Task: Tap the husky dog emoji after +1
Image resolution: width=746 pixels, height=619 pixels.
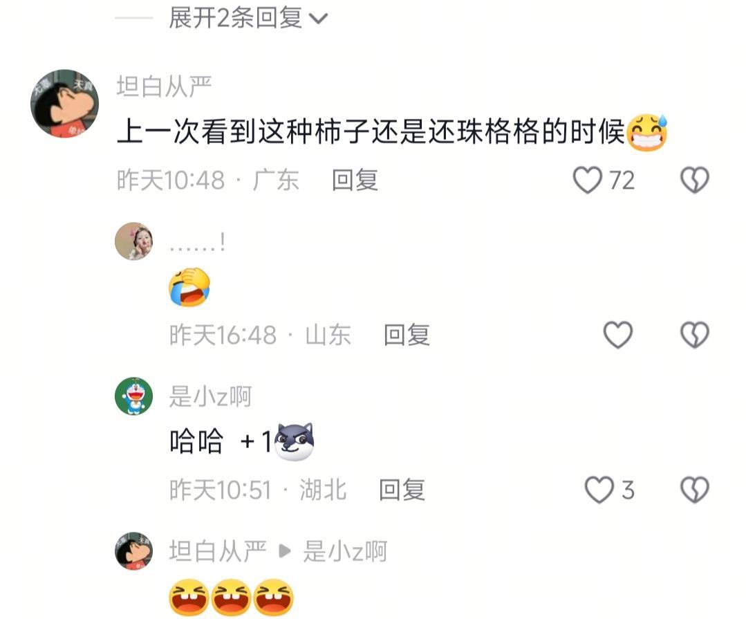Action: 295,441
